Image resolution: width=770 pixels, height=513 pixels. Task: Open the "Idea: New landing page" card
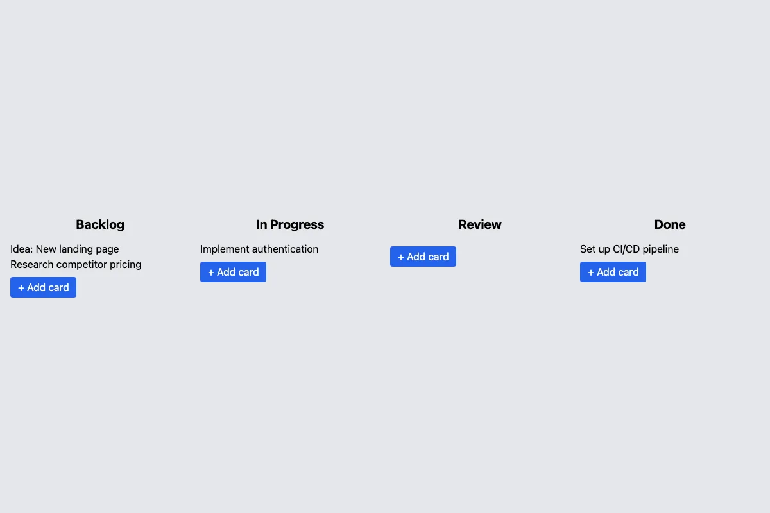[x=65, y=249]
